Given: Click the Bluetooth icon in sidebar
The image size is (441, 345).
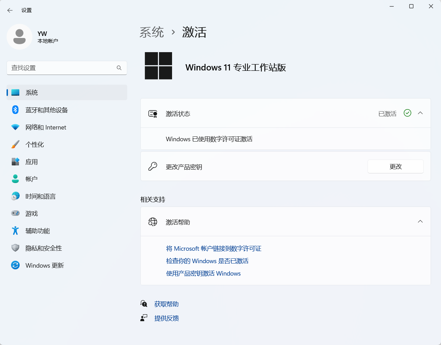Looking at the screenshot, I should (15, 110).
